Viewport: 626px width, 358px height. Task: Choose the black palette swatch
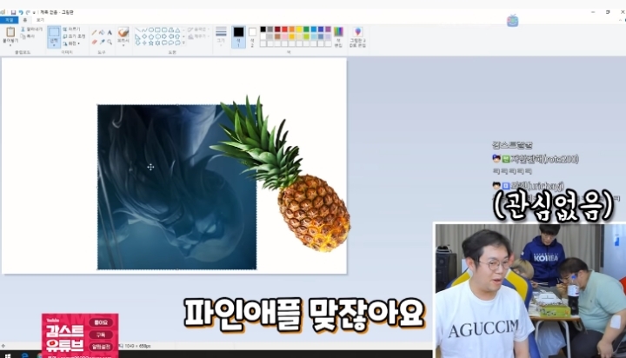[263, 30]
